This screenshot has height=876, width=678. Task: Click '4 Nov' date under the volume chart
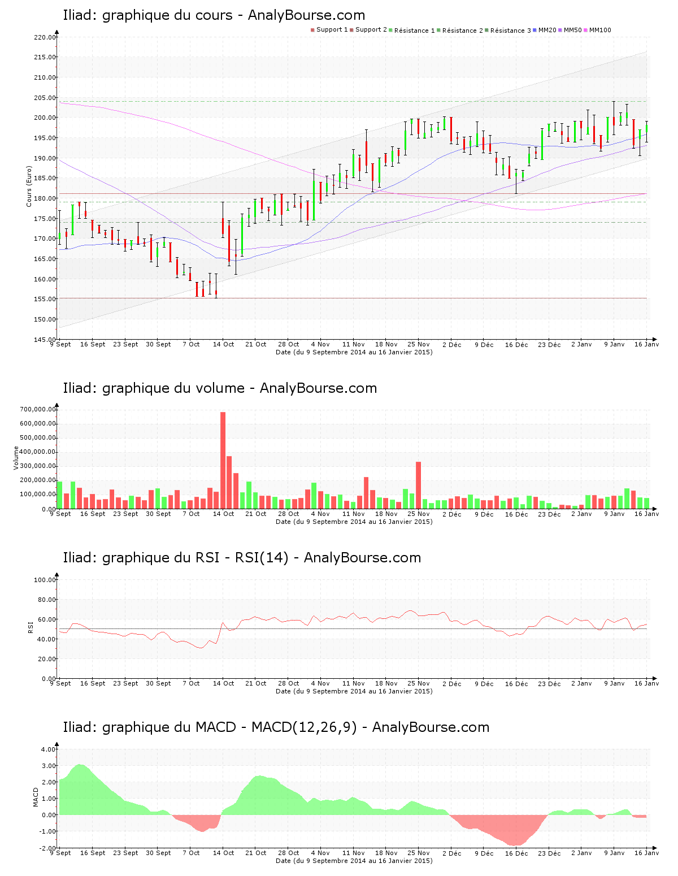tap(320, 514)
